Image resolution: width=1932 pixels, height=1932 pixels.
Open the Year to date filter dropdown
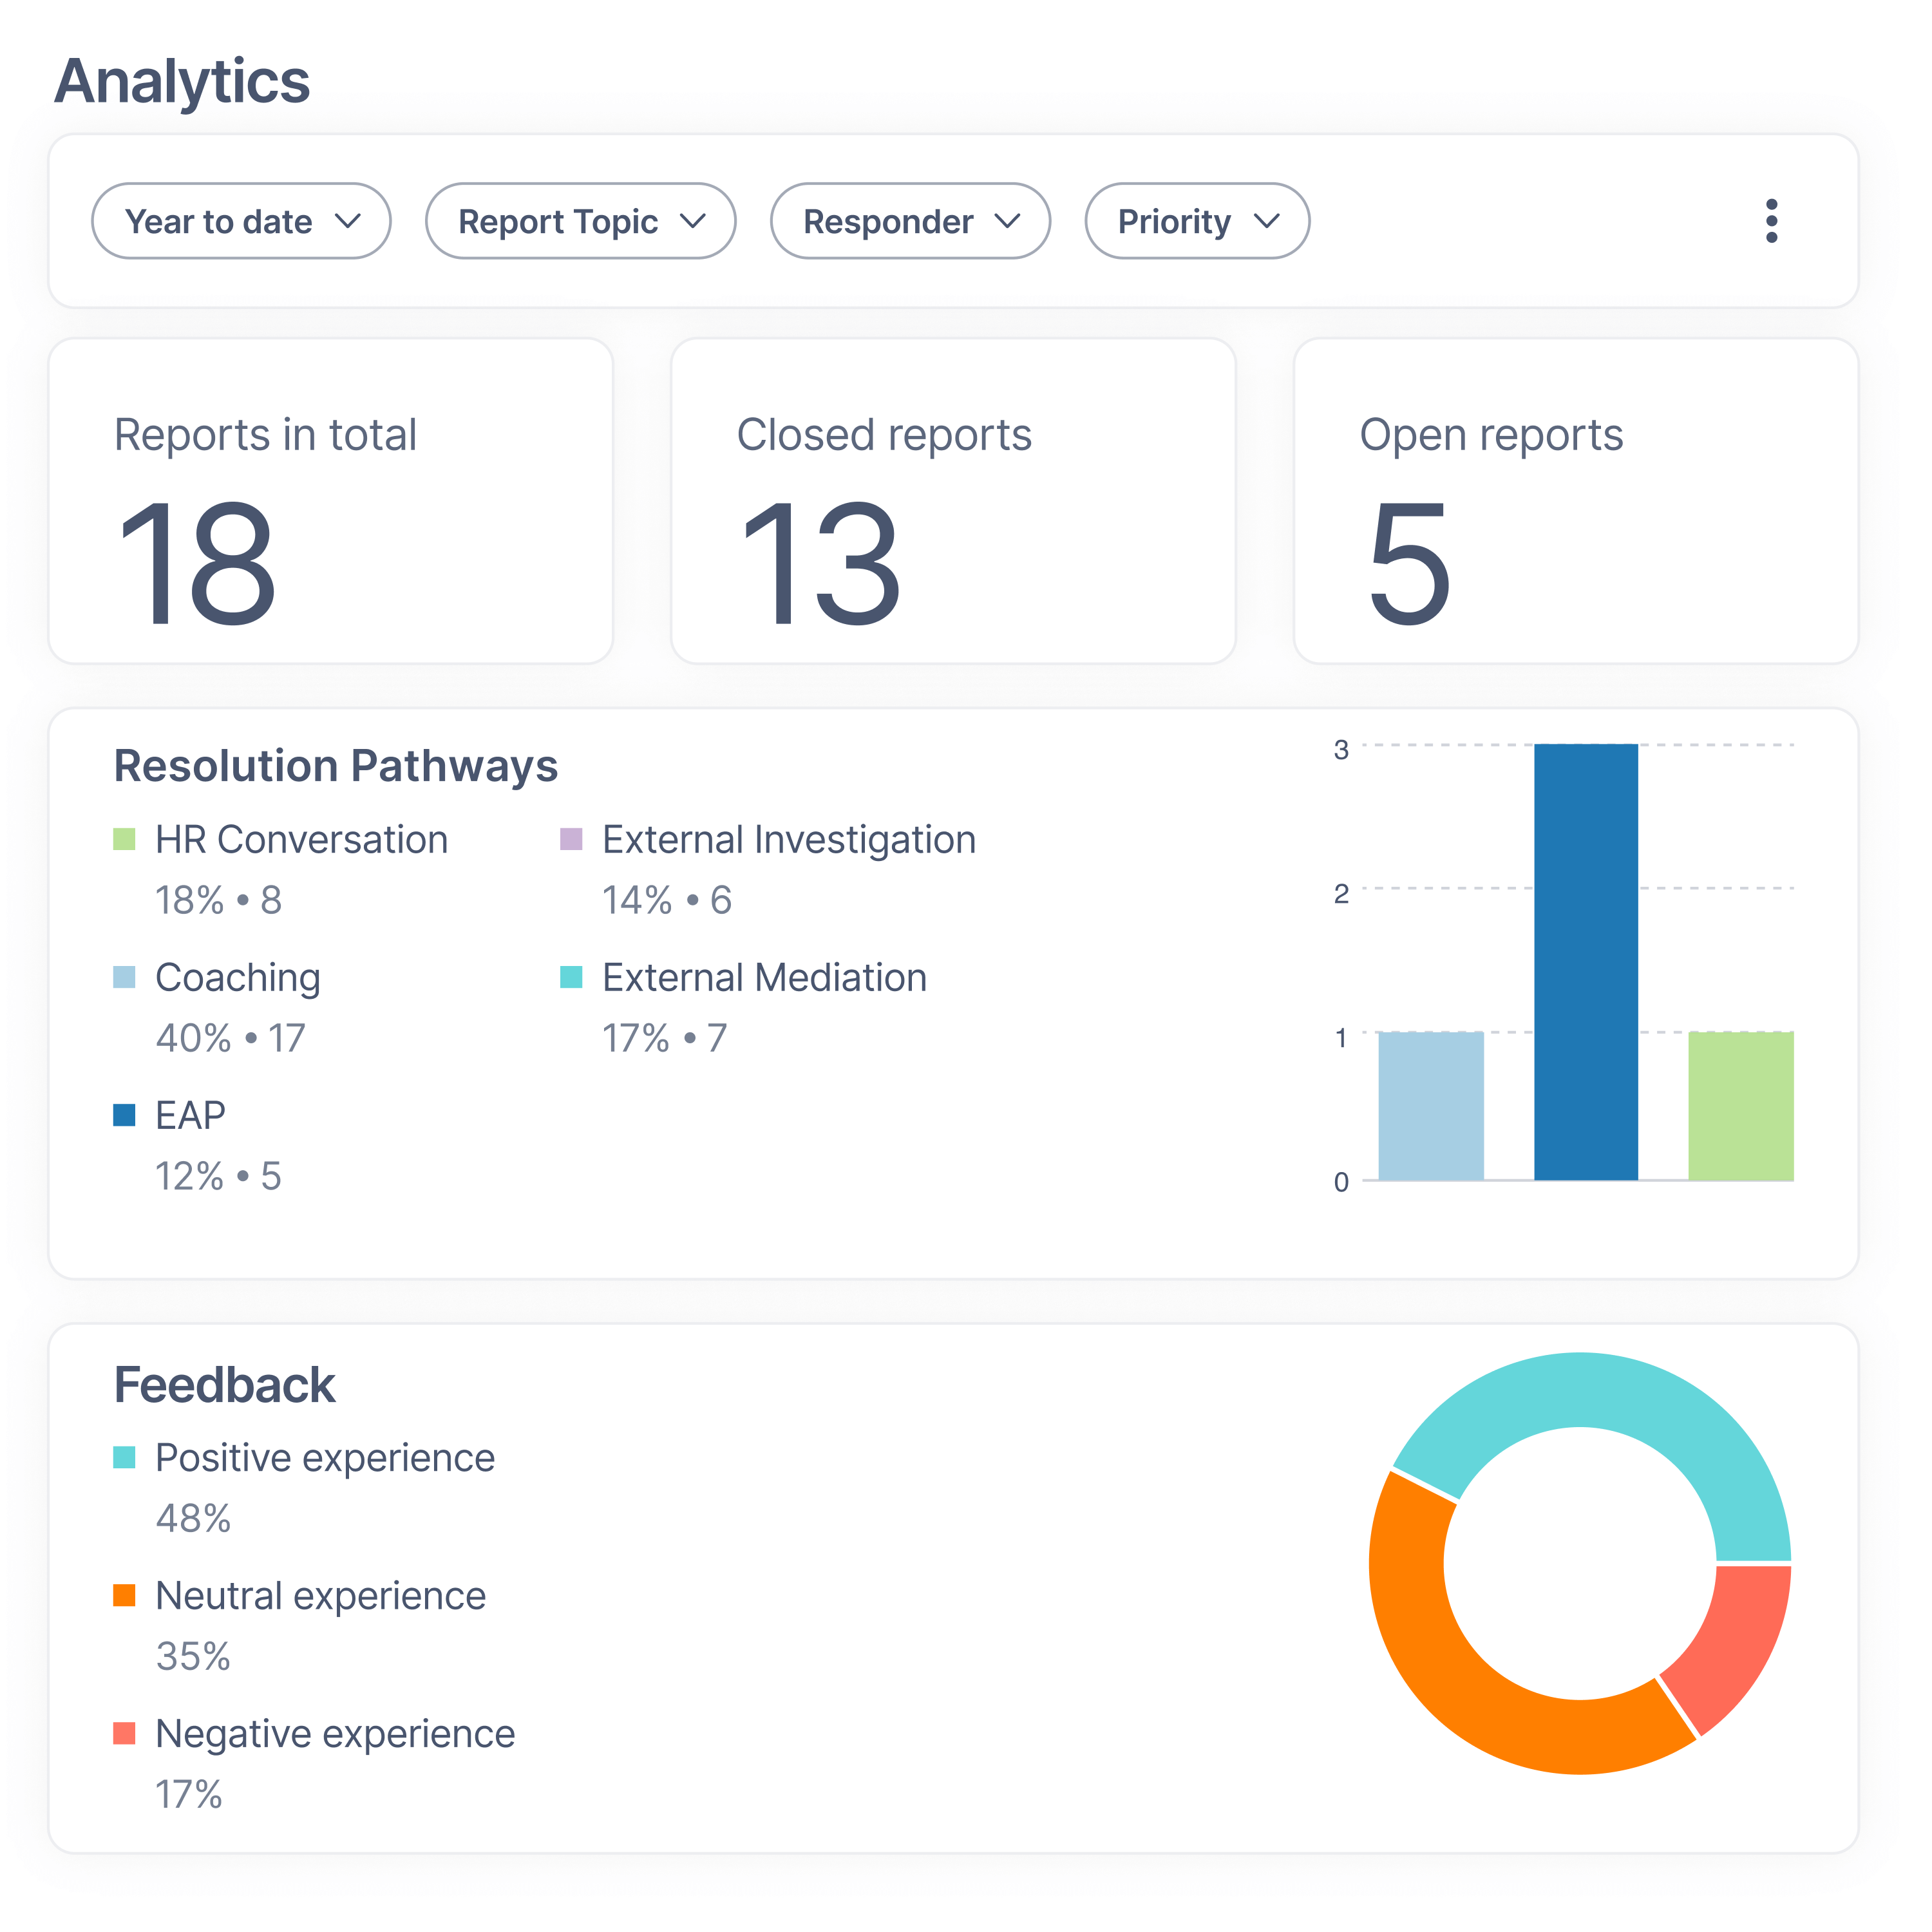(241, 221)
